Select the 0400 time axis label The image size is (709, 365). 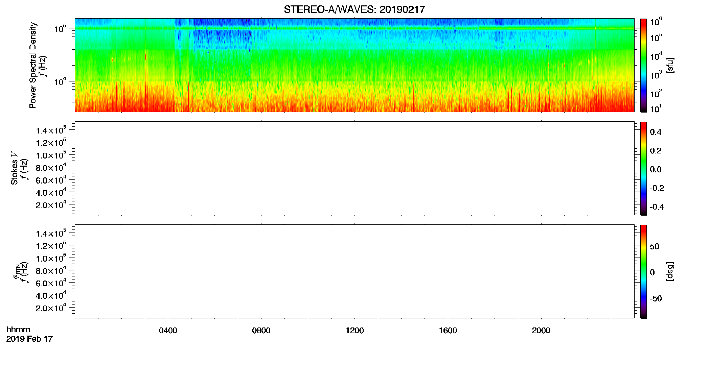168,331
